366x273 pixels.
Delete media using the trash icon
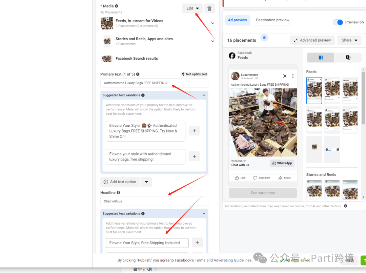(209, 8)
